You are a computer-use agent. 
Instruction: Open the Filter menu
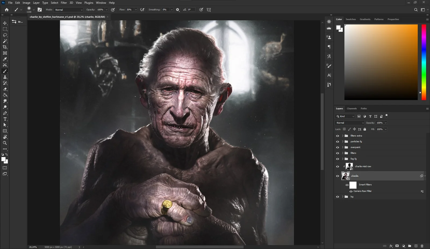click(x=64, y=3)
